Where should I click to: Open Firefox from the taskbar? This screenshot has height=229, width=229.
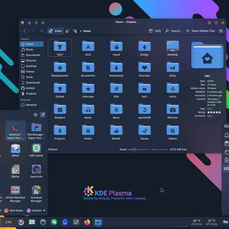(87, 222)
